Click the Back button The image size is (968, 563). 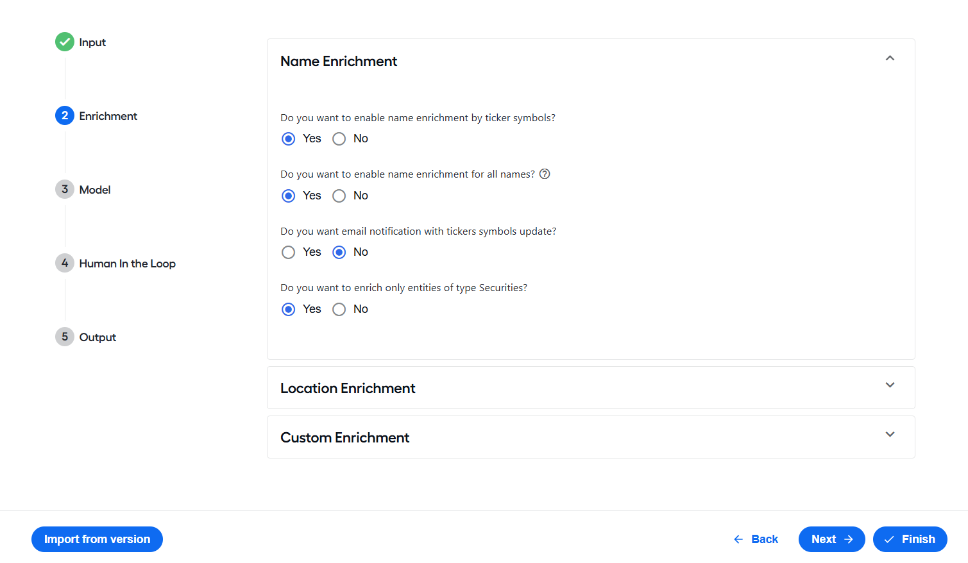(756, 539)
